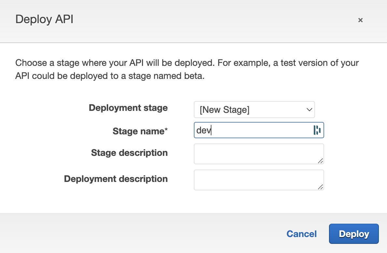Click the Deployment description label

click(116, 179)
